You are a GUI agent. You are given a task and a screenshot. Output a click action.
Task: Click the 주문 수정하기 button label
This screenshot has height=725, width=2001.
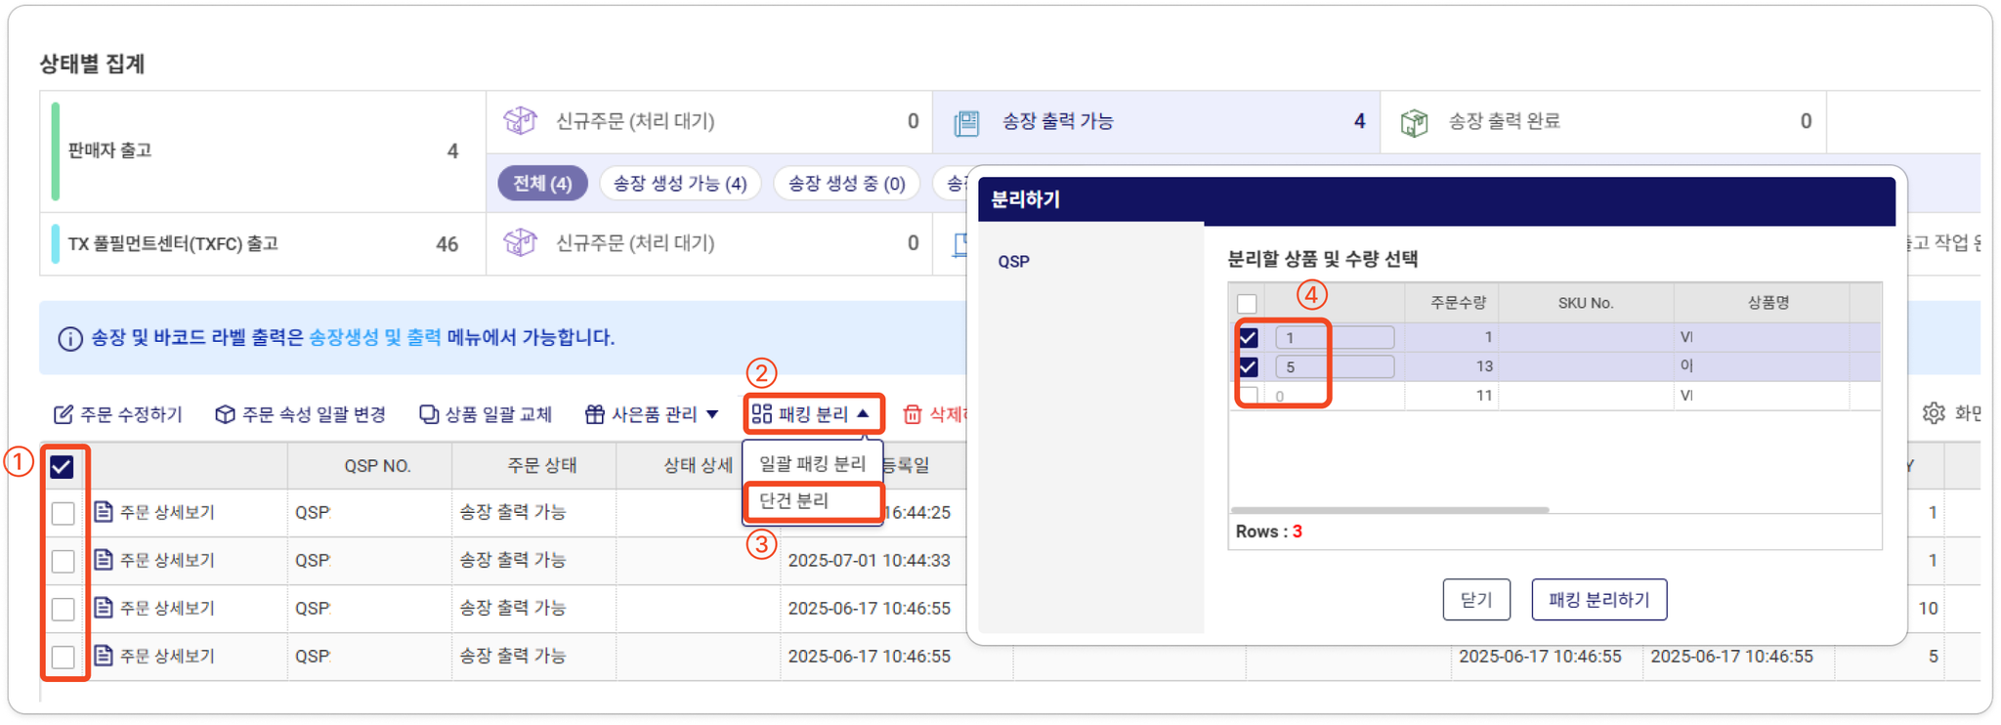132,414
